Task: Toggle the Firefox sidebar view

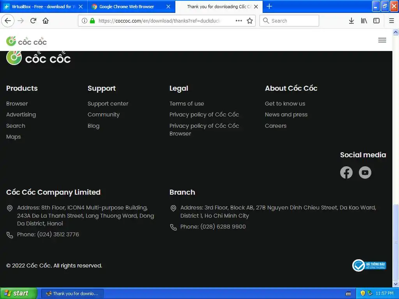Action: tap(376, 21)
